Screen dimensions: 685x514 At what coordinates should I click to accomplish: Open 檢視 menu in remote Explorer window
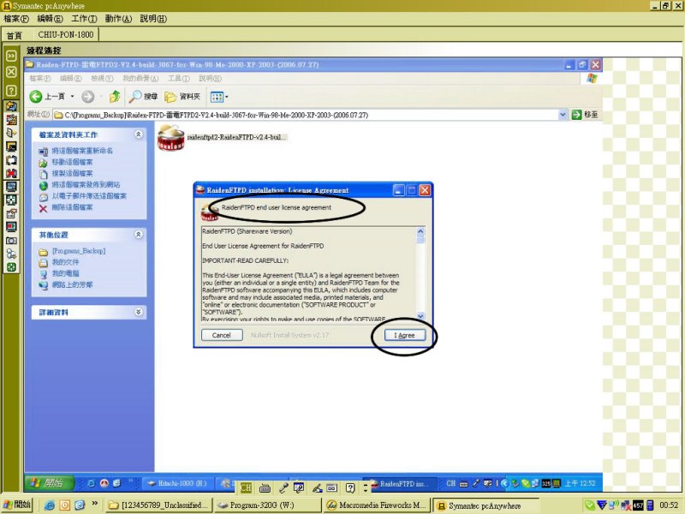pos(102,79)
